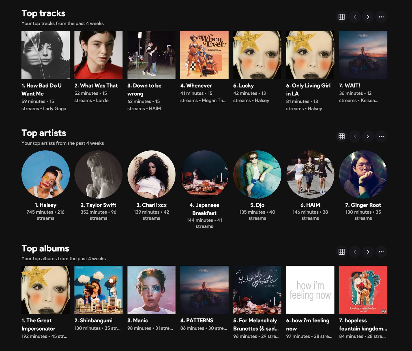
Task: Click album title '2. Shinbangumi'
Action: point(93,321)
